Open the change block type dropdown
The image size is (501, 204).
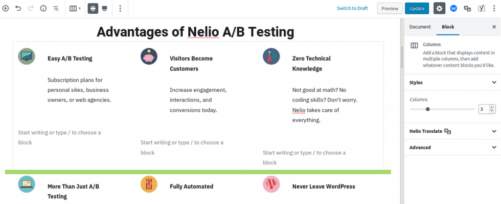coord(75,8)
